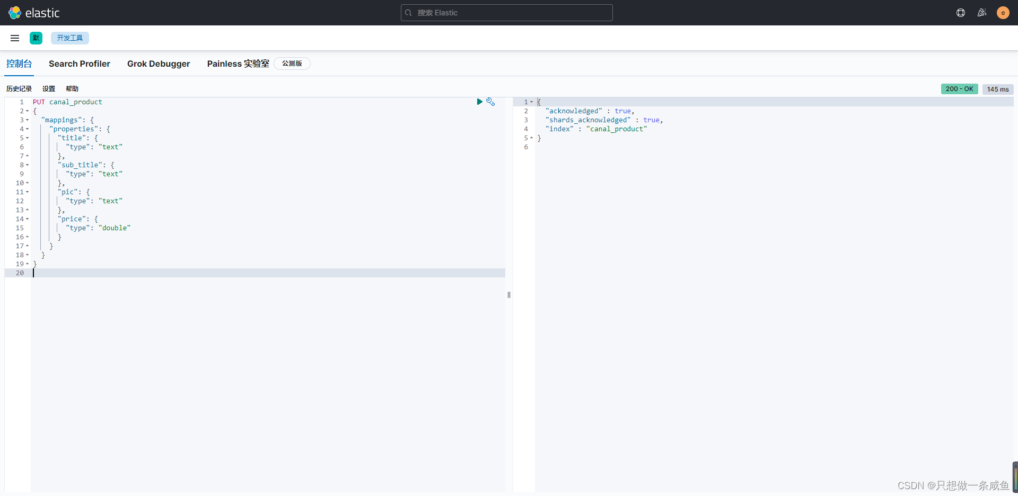The width and height of the screenshot is (1018, 496).
Task: Click the 145 ms response time badge
Action: click(998, 89)
